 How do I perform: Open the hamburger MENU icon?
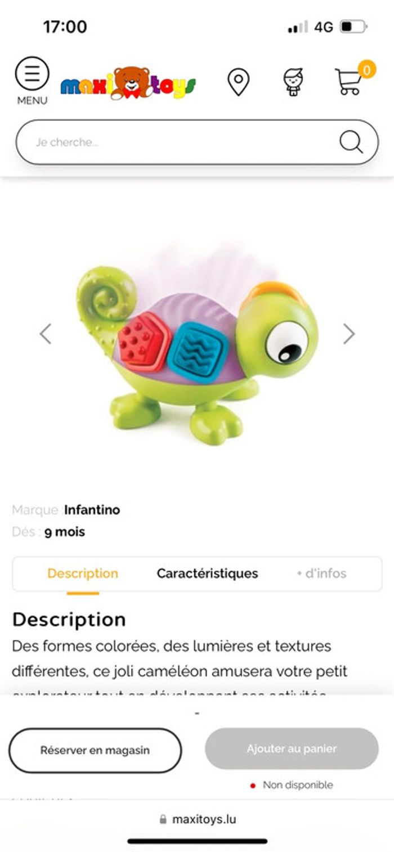point(32,74)
